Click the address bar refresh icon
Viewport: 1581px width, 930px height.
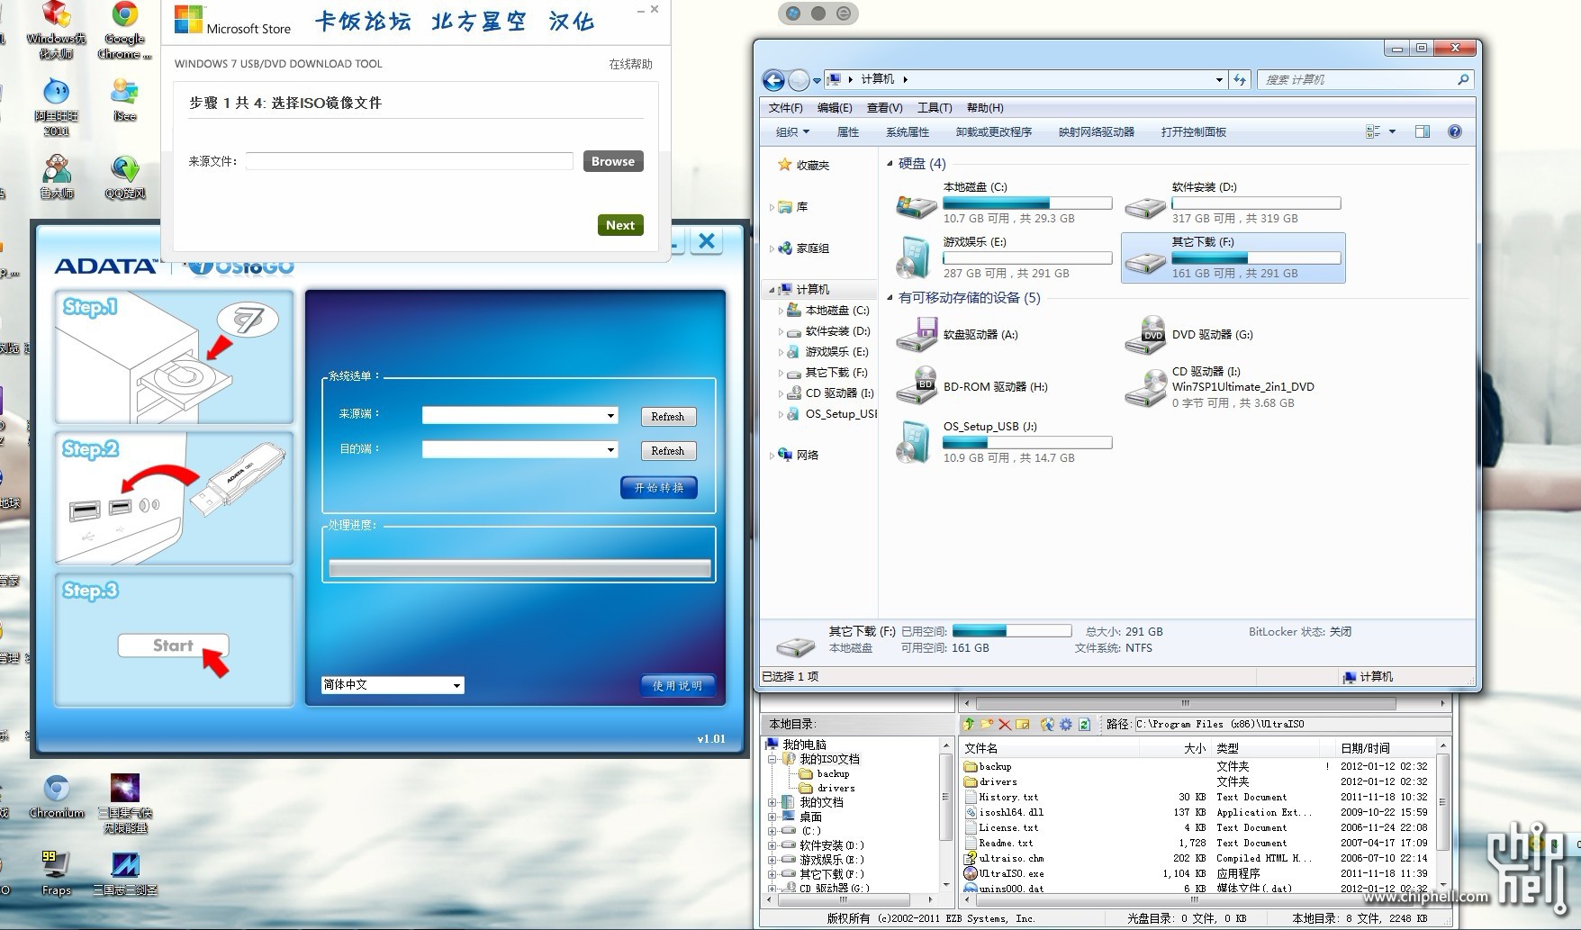coord(1240,79)
